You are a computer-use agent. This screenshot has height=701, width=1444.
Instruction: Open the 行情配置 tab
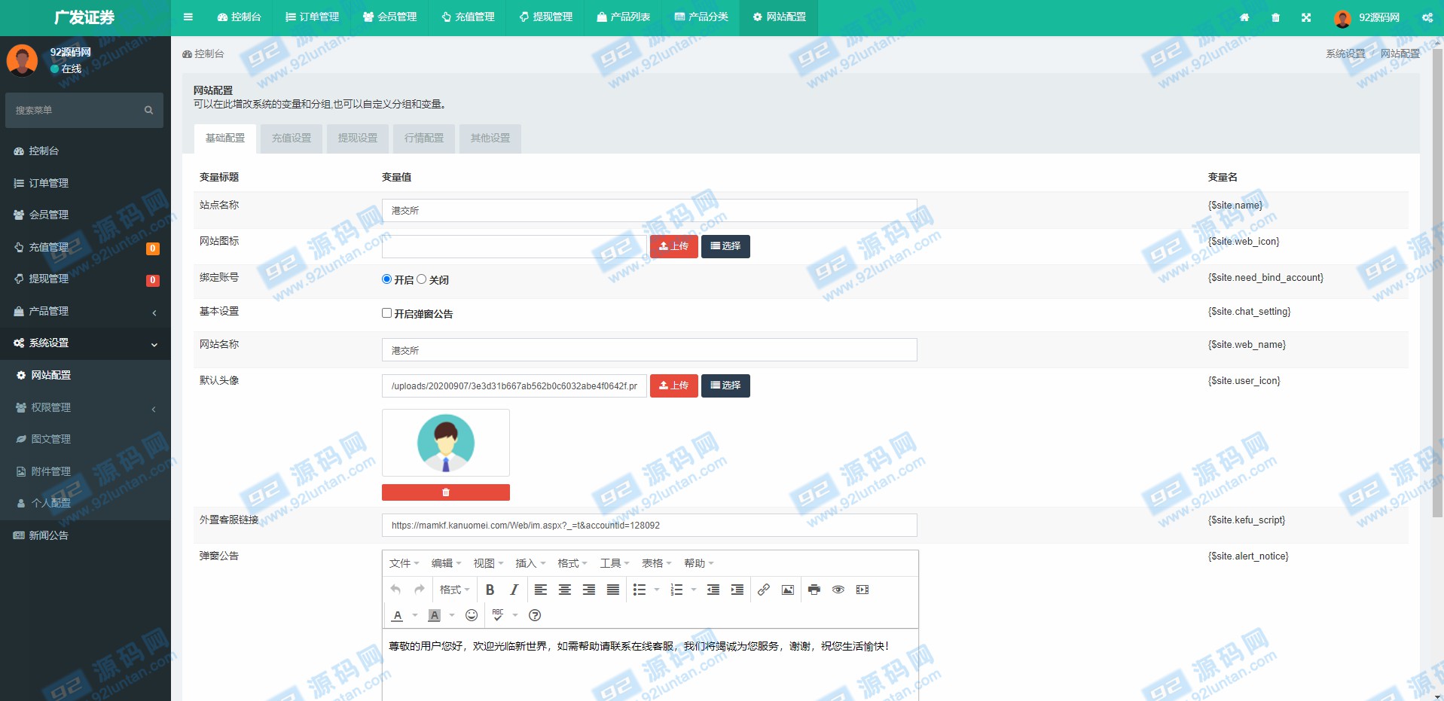click(x=424, y=139)
